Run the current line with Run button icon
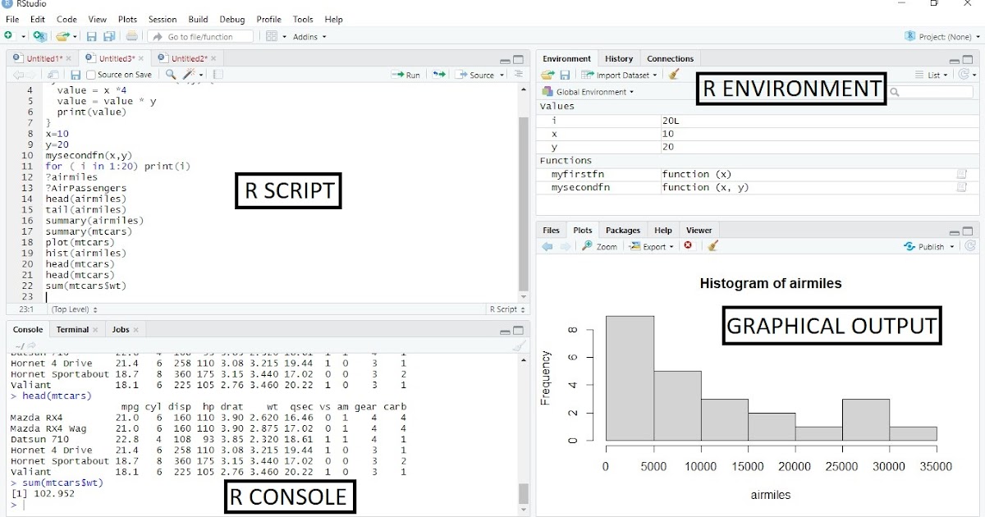 406,74
